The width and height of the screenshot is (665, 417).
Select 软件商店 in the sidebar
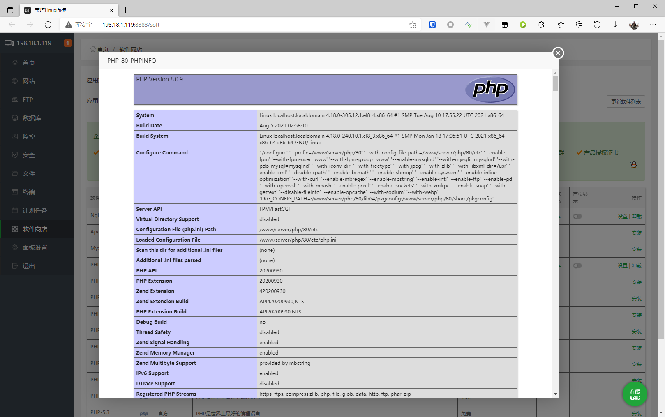click(x=37, y=229)
